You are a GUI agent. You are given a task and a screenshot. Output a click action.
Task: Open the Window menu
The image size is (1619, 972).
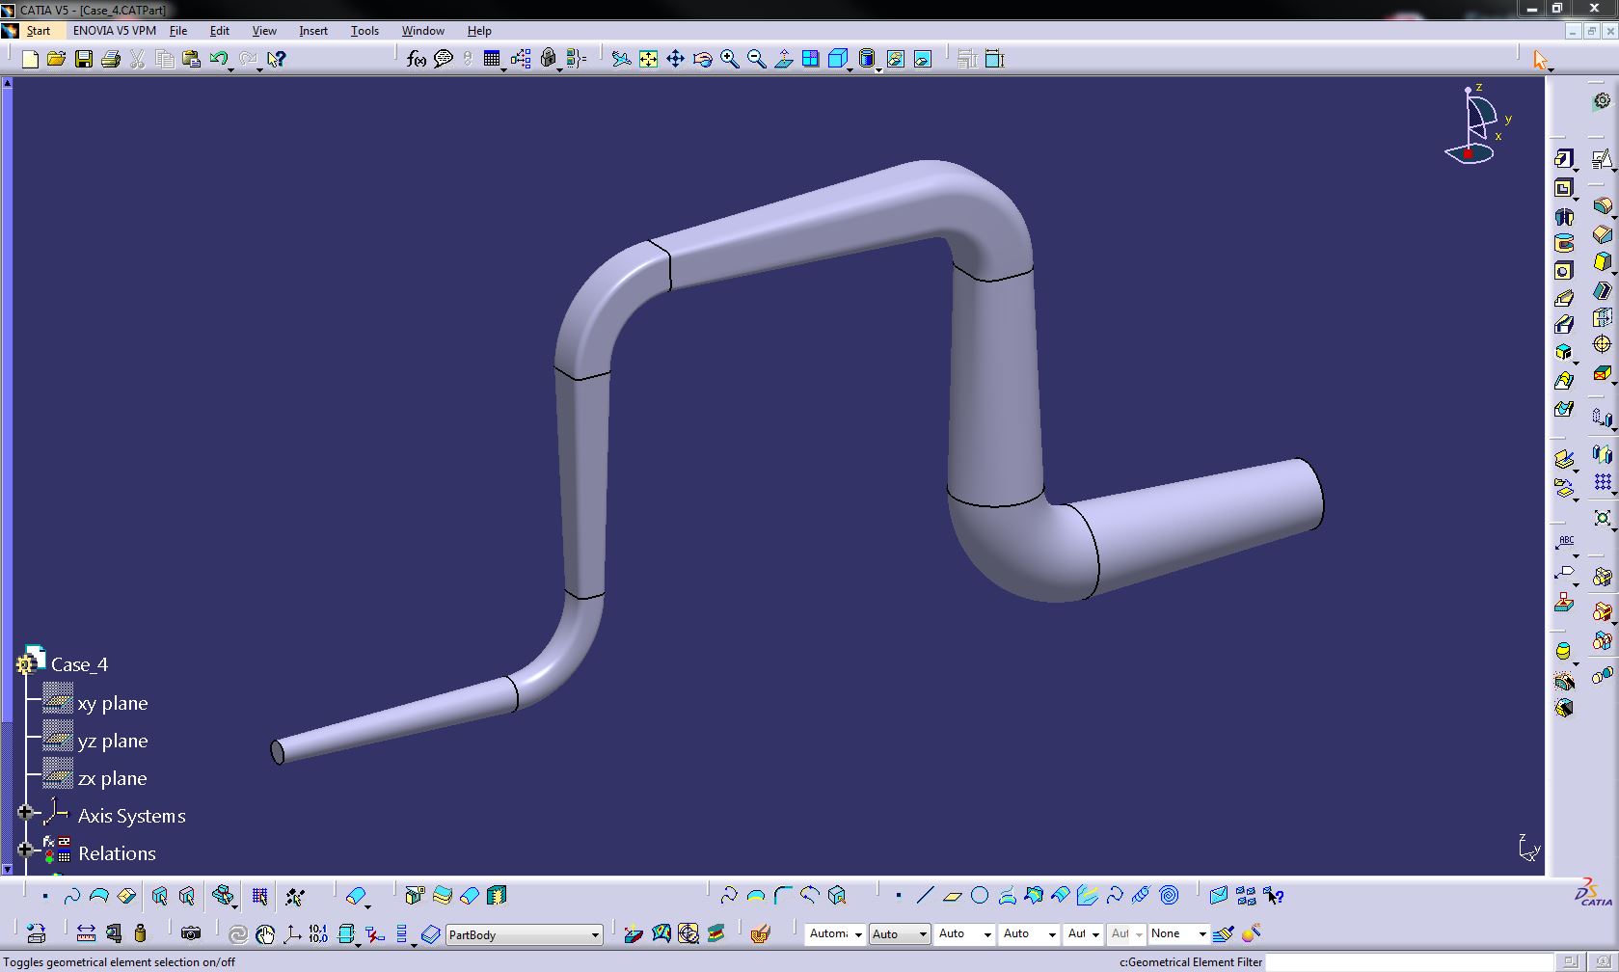pyautogui.click(x=423, y=31)
